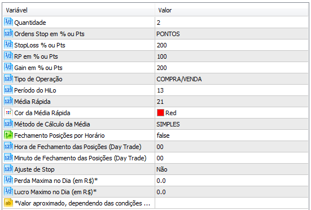
Task: Click the icon next to Ajuste de Stop
Action: 8,169
